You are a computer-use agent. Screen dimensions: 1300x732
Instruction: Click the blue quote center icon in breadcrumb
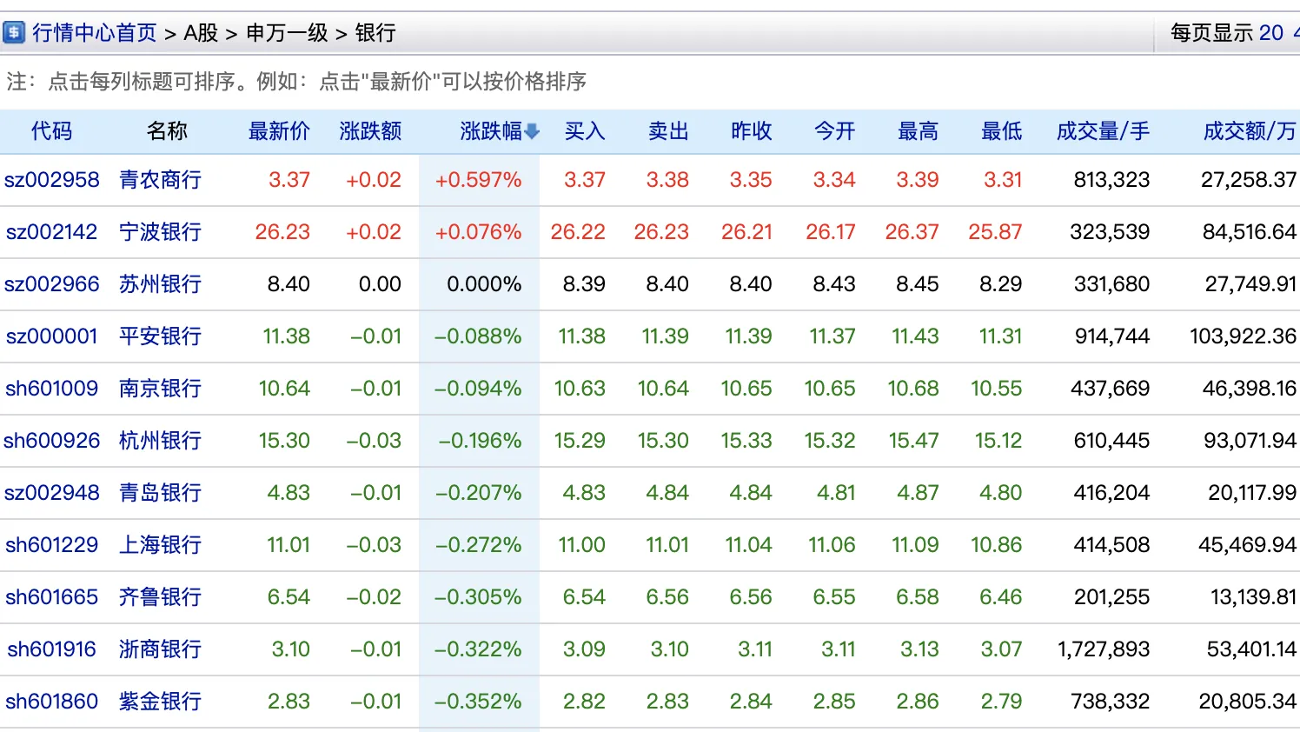coord(14,33)
